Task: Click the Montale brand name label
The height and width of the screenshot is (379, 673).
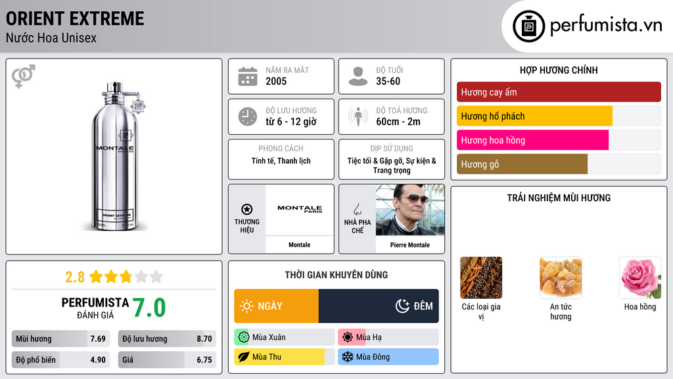Action: coord(299,245)
